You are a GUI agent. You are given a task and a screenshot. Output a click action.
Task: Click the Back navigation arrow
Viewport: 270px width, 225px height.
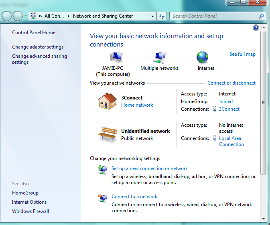(x=7, y=16)
